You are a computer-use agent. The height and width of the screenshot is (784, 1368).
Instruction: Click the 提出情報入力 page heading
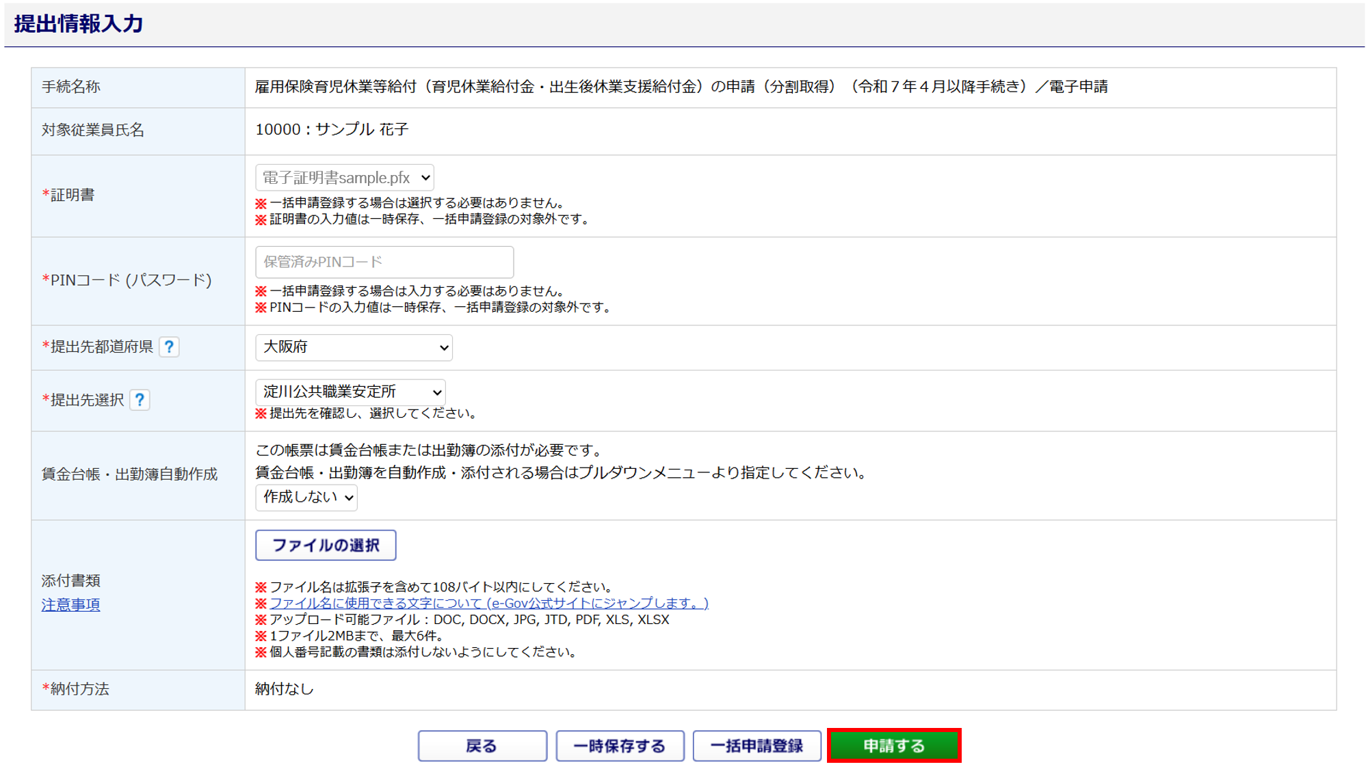(79, 24)
